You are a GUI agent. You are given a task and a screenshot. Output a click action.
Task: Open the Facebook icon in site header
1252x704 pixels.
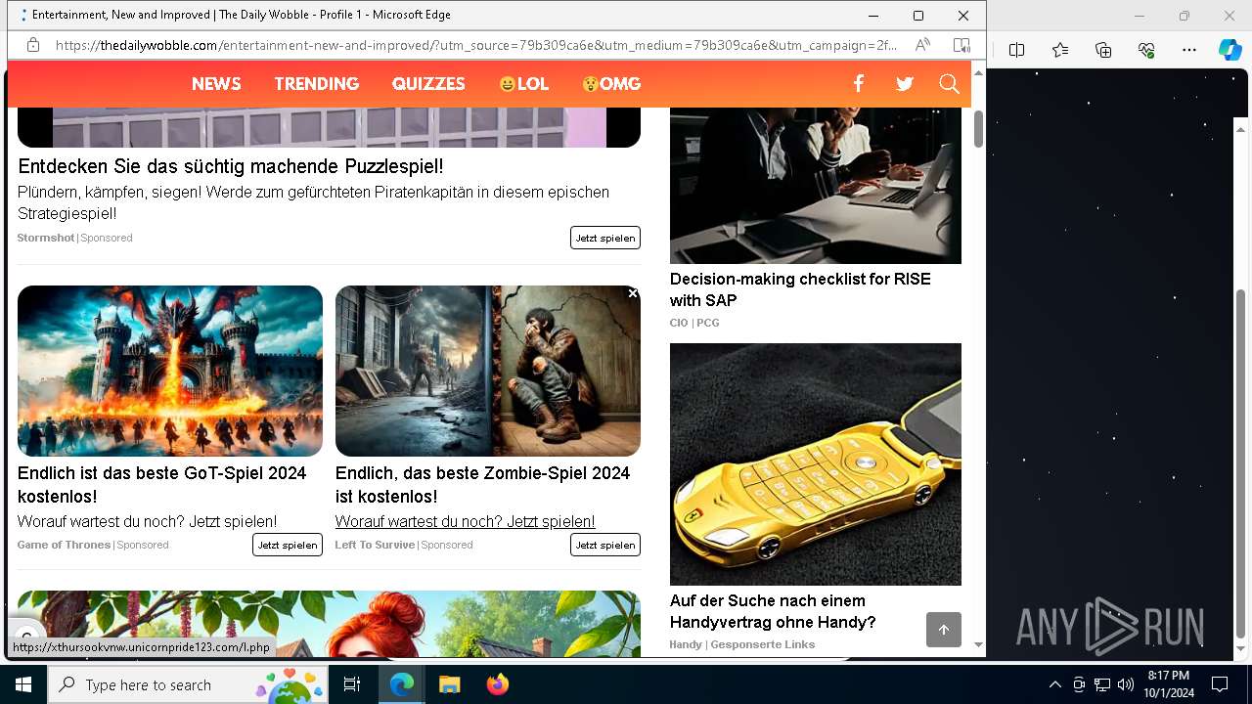[859, 84]
